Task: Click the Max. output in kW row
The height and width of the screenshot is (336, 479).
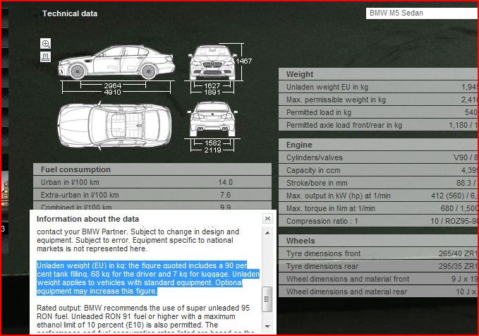Action: point(379,196)
